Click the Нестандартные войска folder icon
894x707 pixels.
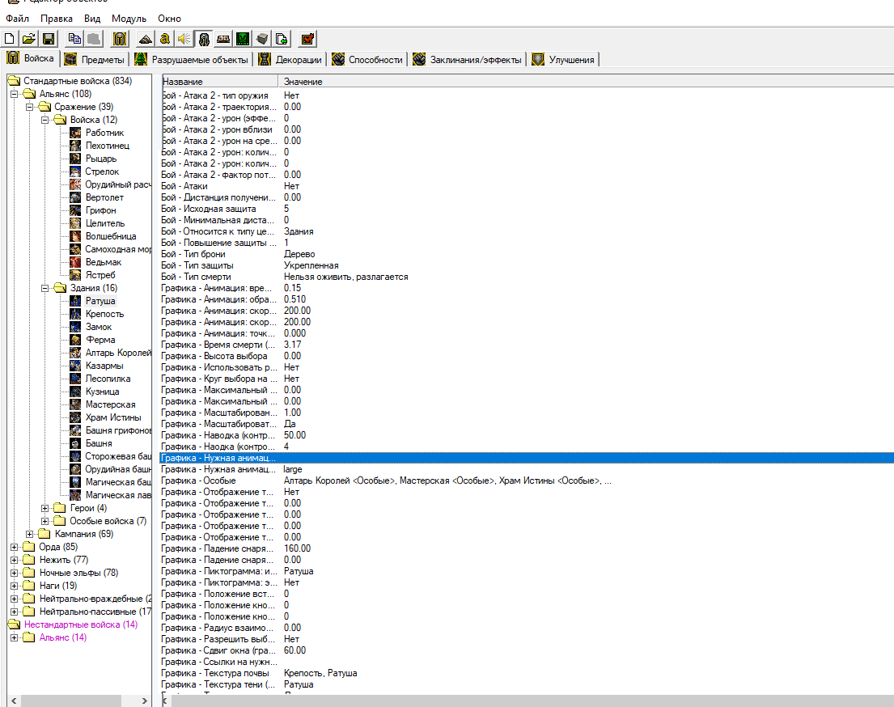15,625
